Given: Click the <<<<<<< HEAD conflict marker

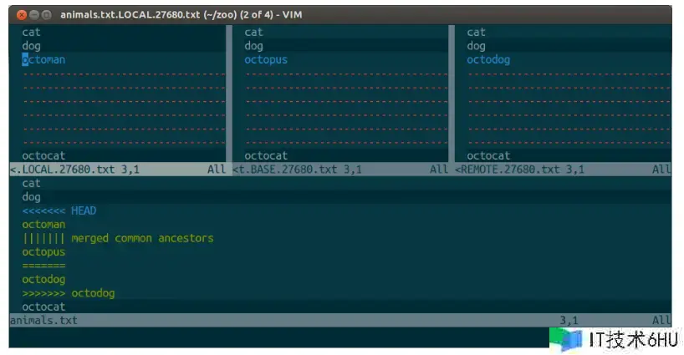Looking at the screenshot, I should (59, 210).
